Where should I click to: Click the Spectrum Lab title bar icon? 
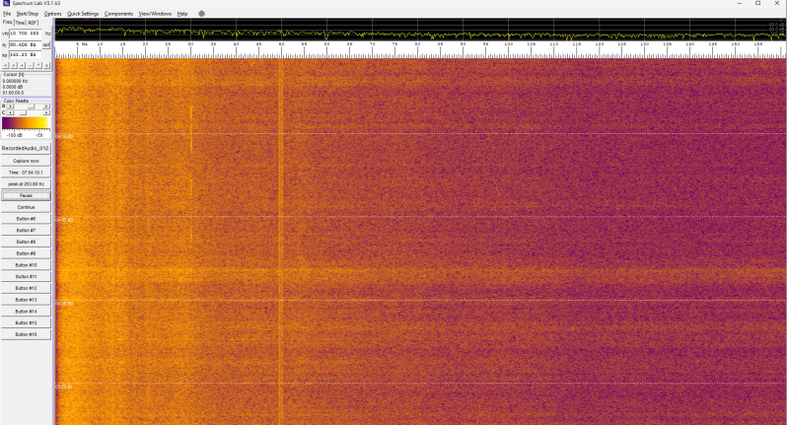(x=6, y=4)
